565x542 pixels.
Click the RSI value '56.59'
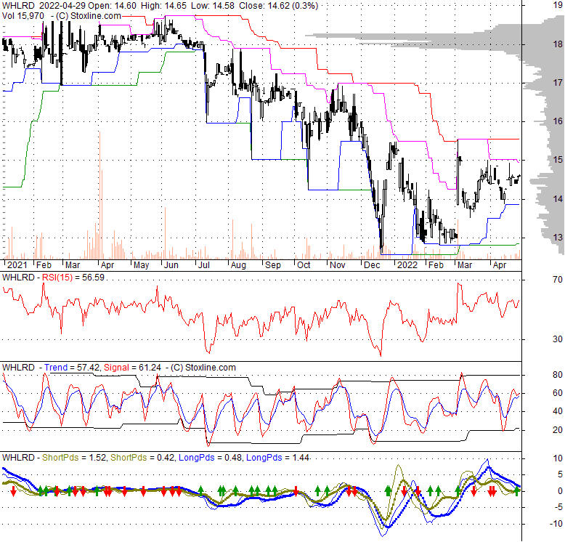coord(93,278)
